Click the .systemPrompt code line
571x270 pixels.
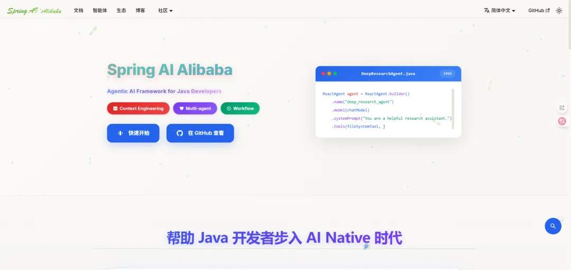pos(391,119)
